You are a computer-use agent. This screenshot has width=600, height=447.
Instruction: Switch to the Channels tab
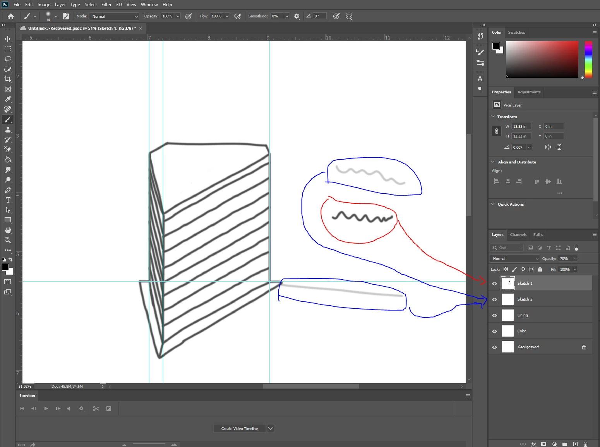(518, 235)
